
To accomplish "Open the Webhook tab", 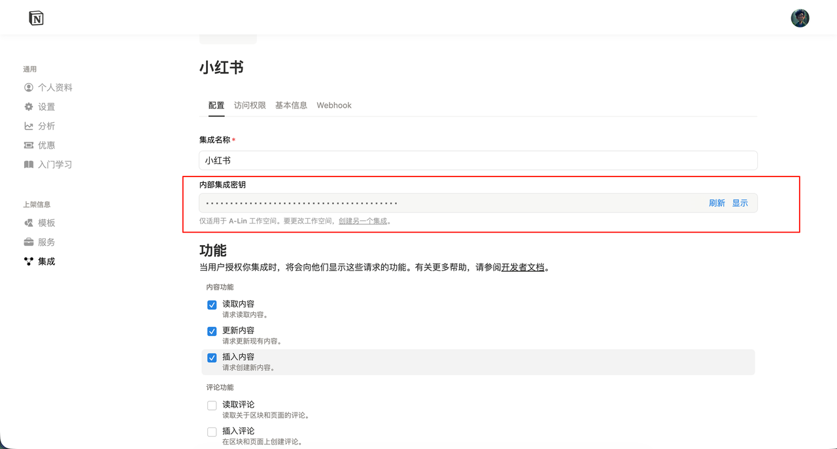I will point(333,105).
